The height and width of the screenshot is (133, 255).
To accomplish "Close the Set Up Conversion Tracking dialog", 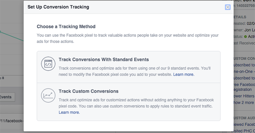I will tap(228, 7).
